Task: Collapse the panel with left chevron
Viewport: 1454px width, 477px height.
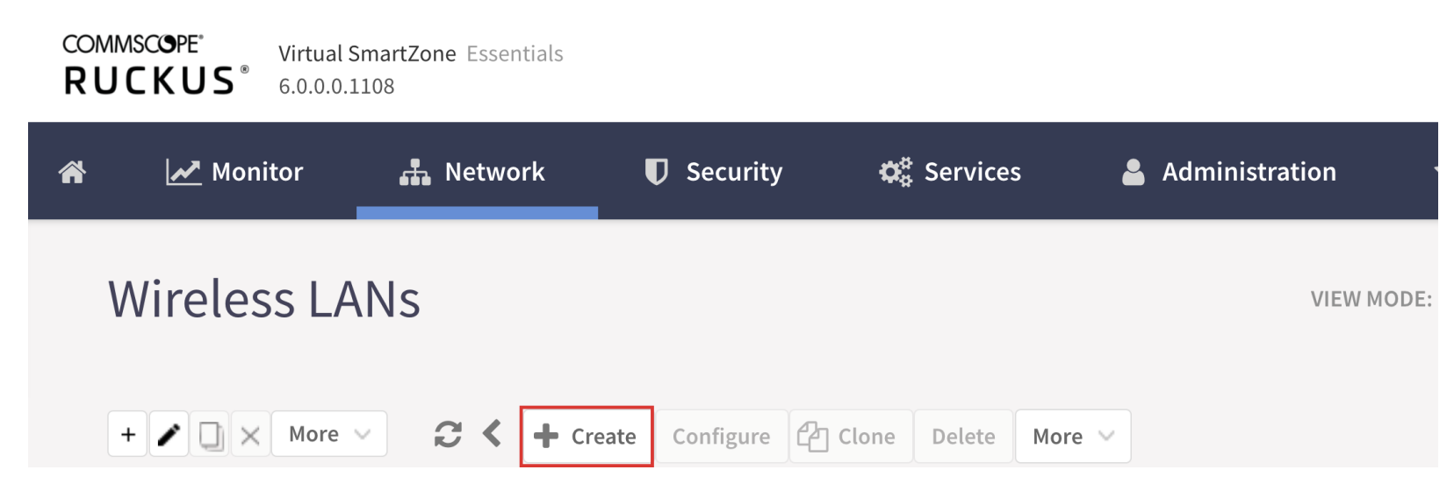Action: click(493, 433)
